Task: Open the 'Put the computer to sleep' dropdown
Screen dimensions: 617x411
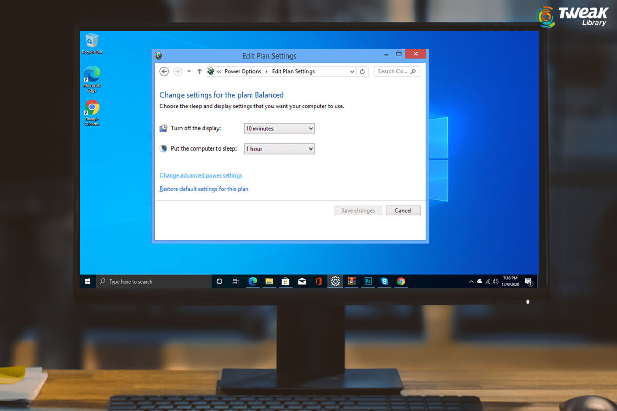Action: 279,148
